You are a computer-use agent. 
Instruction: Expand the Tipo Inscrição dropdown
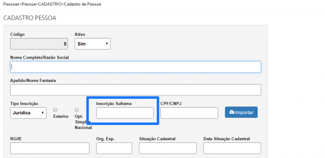(28, 113)
